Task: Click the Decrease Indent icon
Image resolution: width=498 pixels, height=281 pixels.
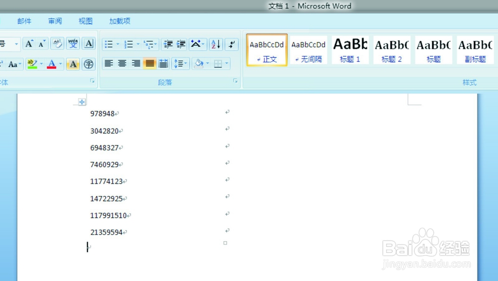Action: click(168, 44)
